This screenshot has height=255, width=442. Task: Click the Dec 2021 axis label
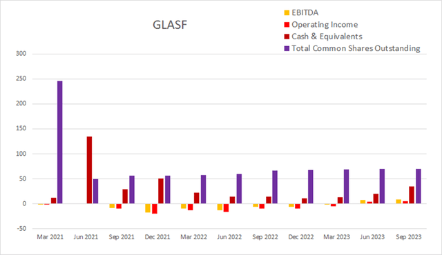click(157, 237)
